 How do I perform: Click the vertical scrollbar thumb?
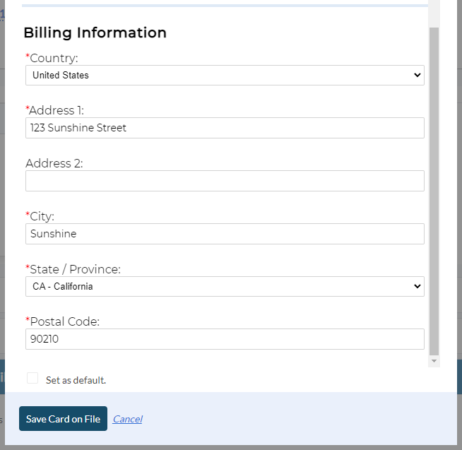(434, 191)
